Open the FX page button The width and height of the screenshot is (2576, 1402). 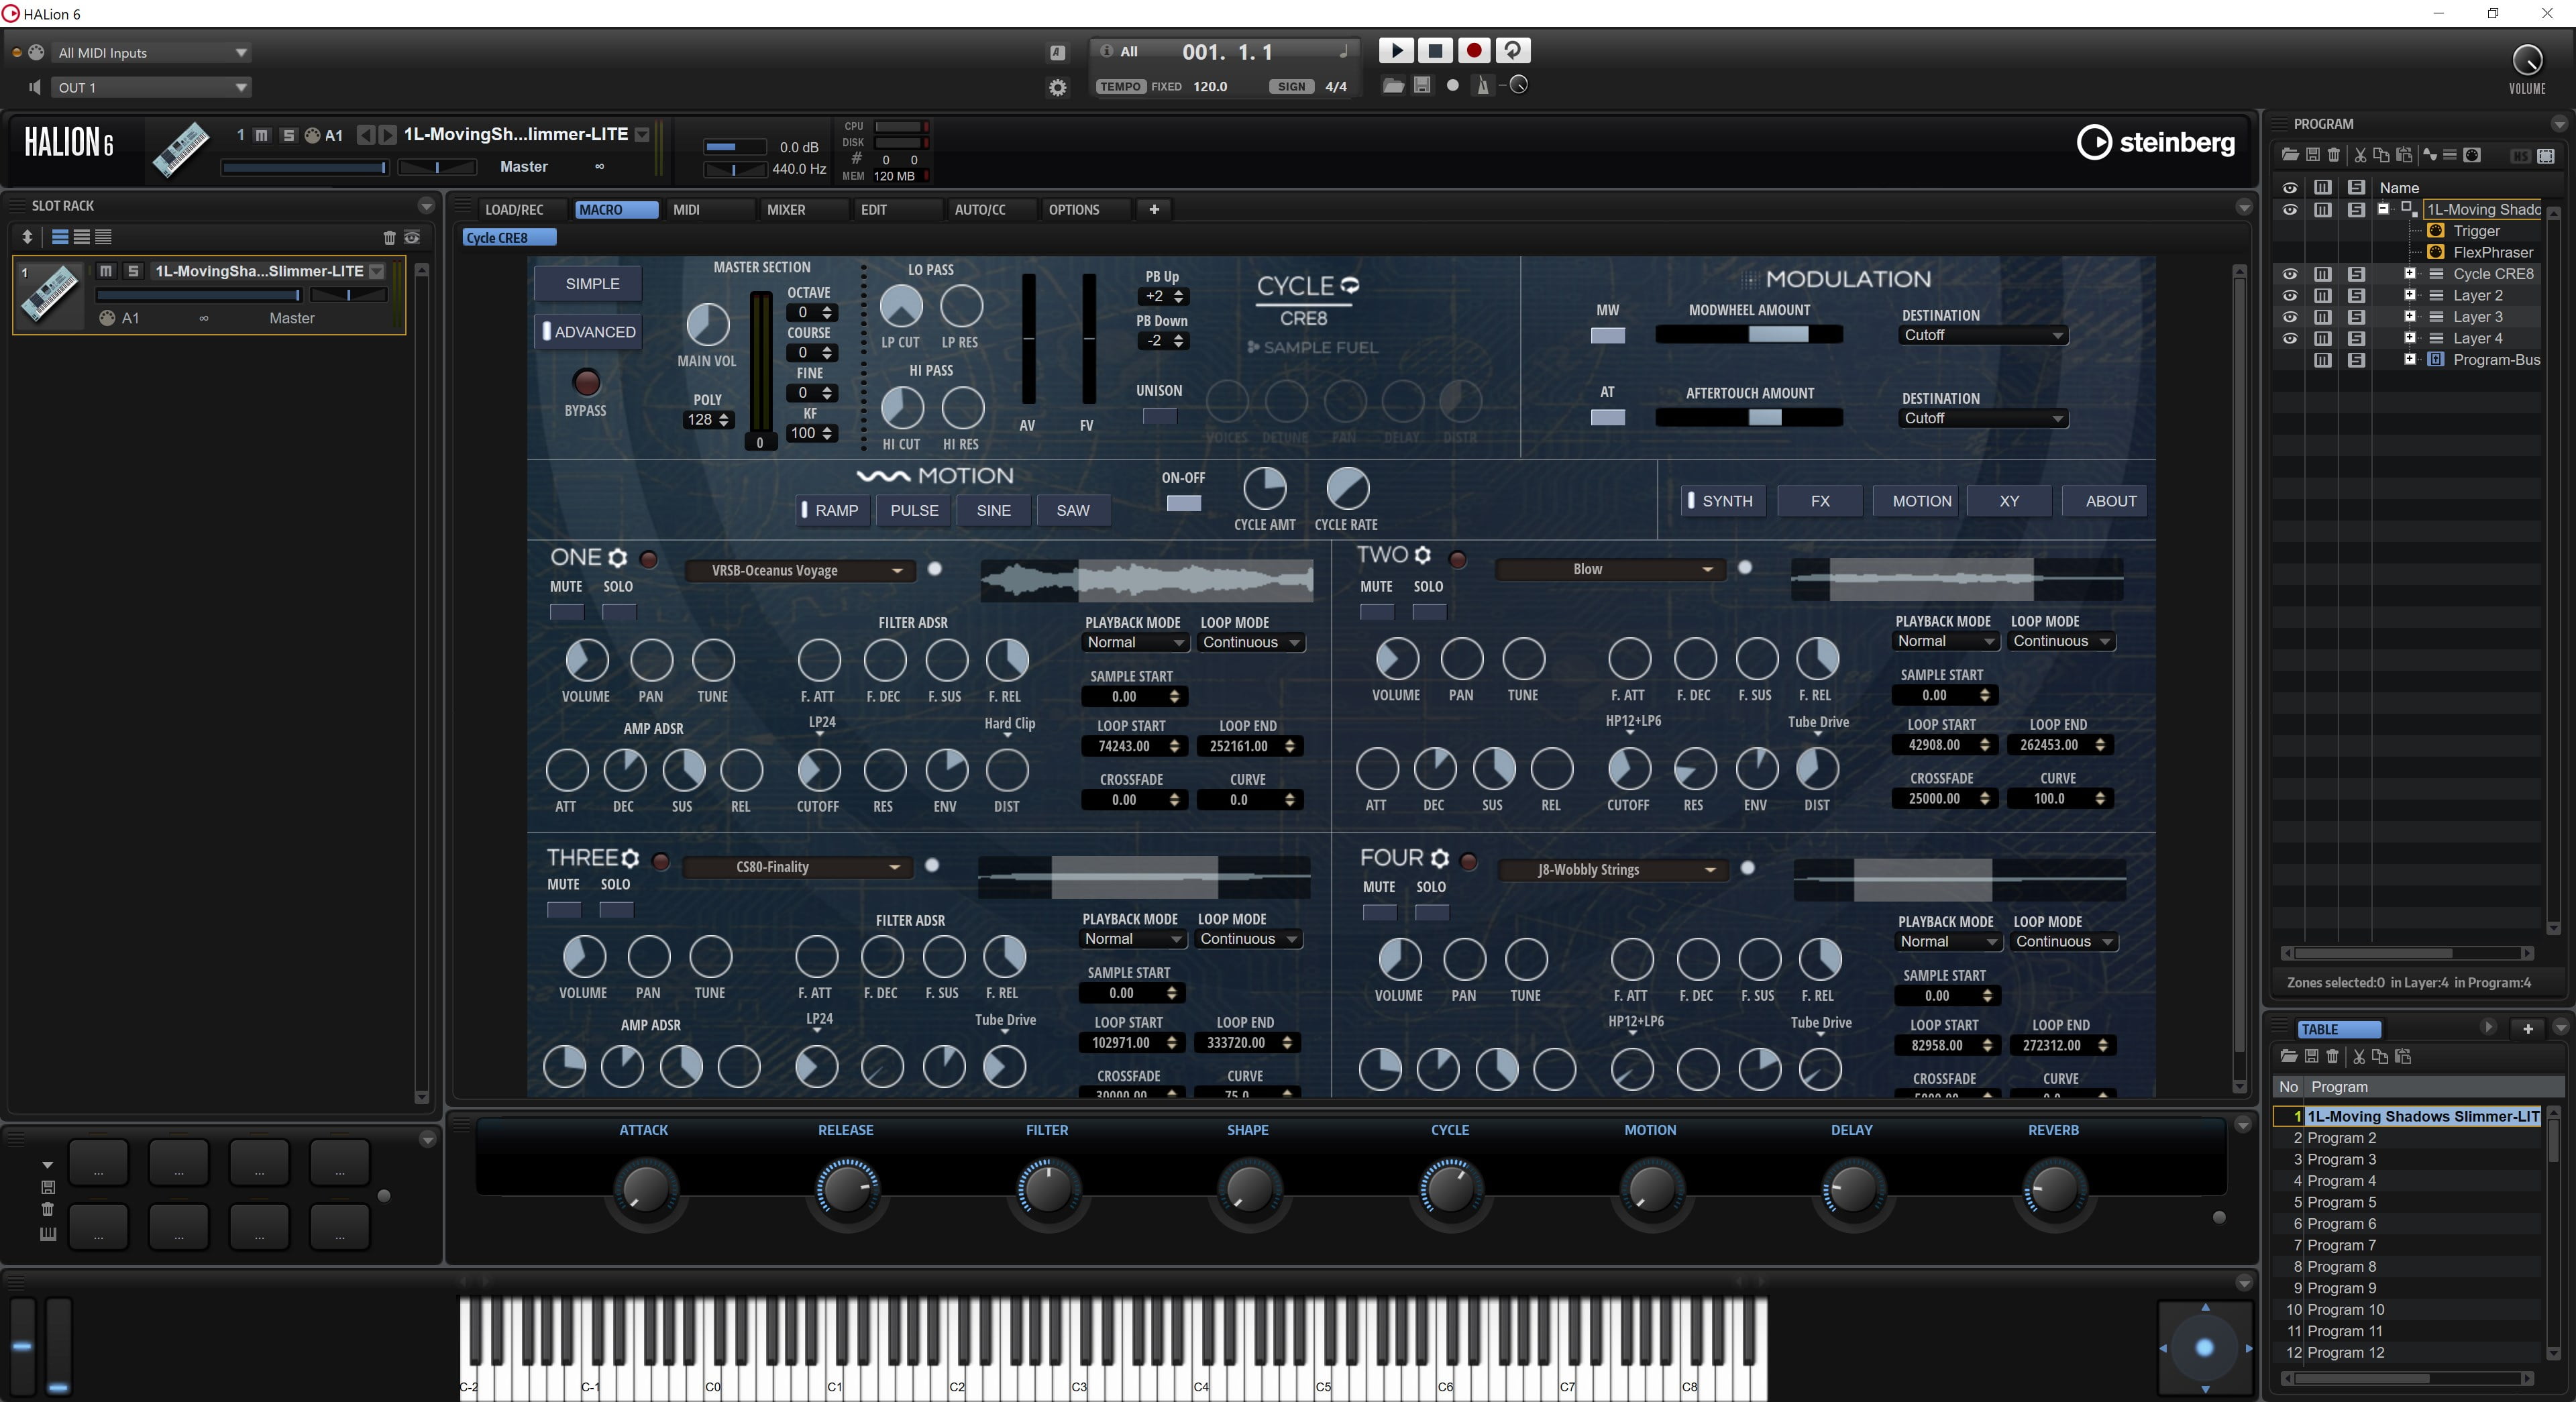[x=1820, y=501]
